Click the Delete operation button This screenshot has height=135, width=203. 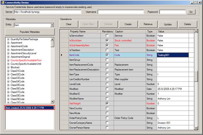(188, 24)
